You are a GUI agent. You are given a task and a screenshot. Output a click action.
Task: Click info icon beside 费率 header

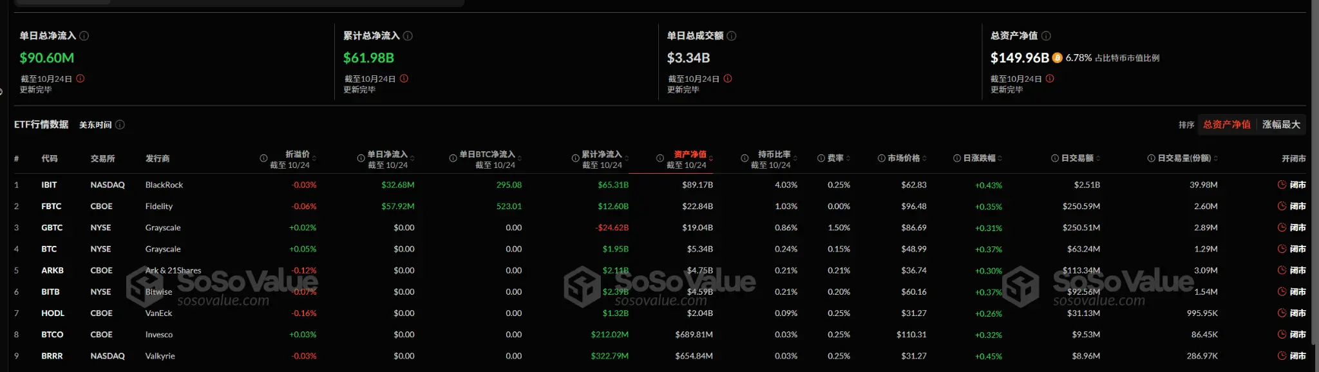(x=821, y=158)
